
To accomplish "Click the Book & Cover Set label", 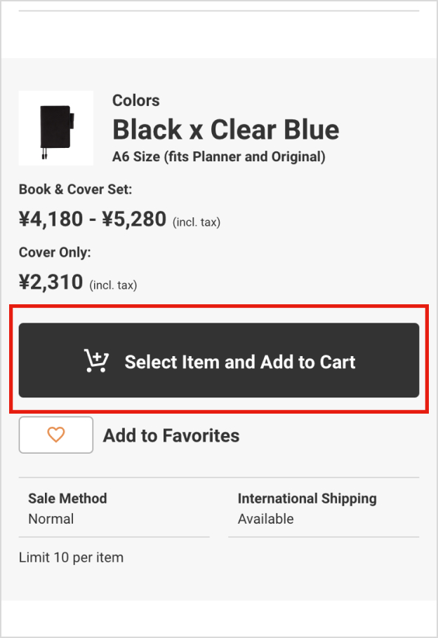I will (75, 189).
